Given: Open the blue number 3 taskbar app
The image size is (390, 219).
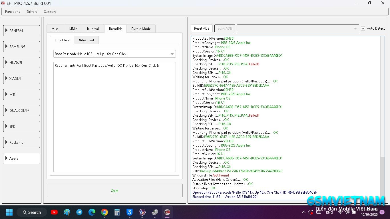Looking at the screenshot, I should coord(130,212).
